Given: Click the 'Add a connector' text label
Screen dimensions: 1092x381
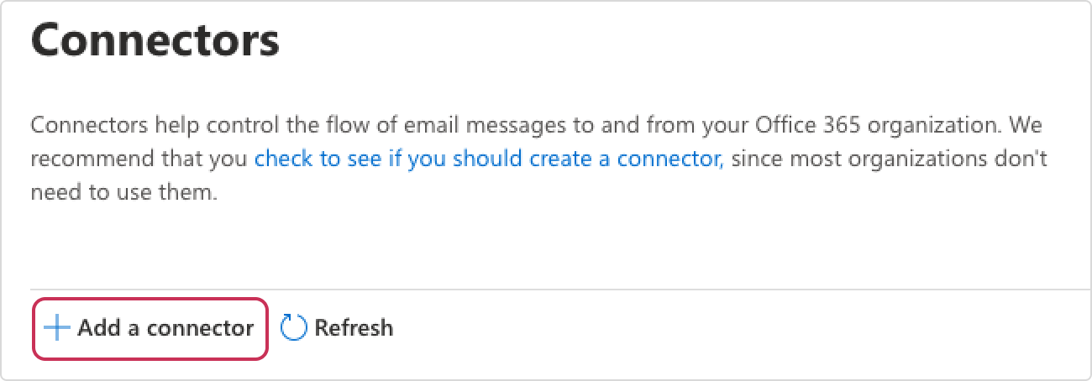Looking at the screenshot, I should click(x=165, y=328).
